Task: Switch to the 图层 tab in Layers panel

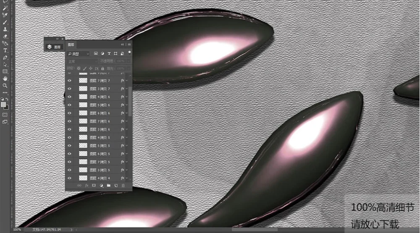Action: point(71,45)
